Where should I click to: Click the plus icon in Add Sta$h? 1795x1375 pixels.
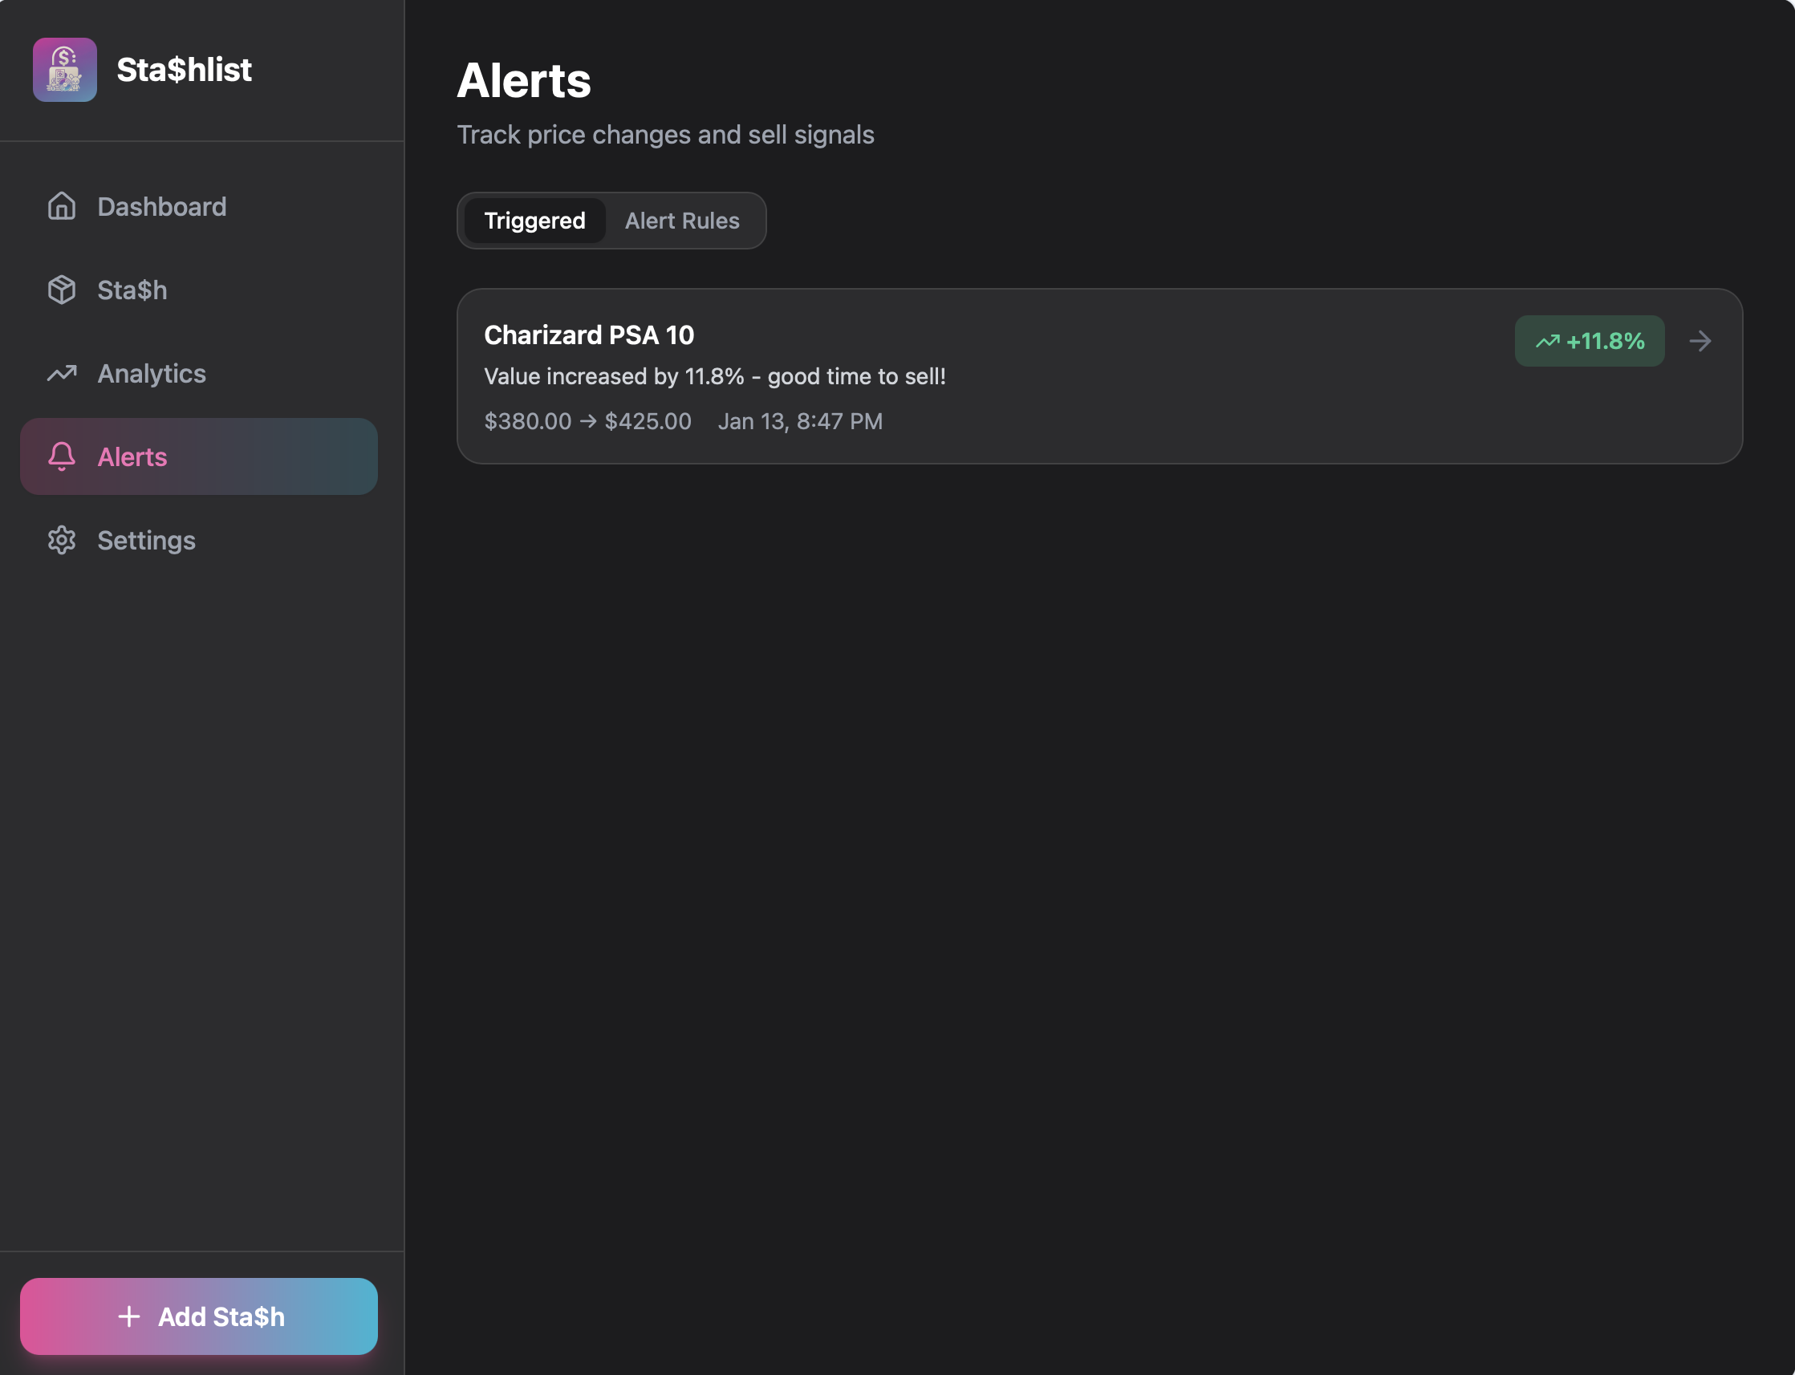pyautogui.click(x=128, y=1316)
